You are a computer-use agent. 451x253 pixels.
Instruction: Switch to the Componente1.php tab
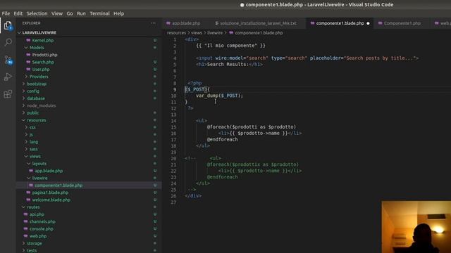tap(402, 23)
